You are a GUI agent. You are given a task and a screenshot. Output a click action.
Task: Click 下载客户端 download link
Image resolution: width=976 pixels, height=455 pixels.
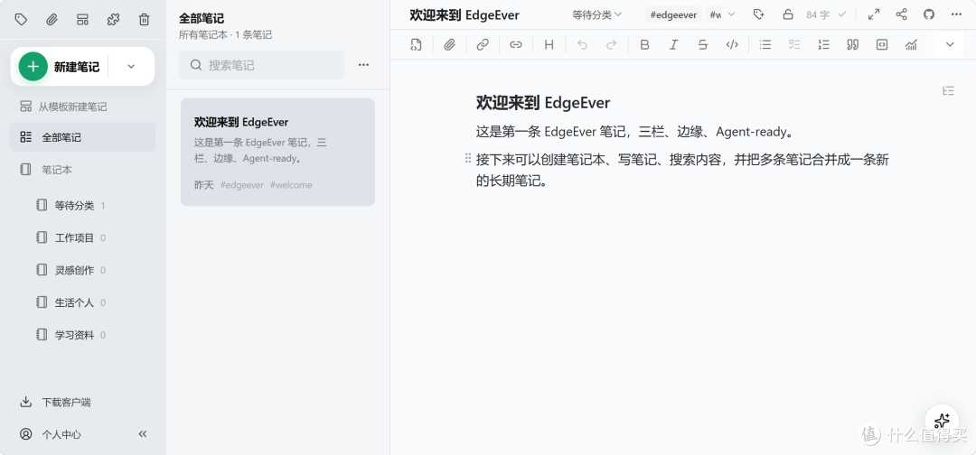pyautogui.click(x=56, y=402)
